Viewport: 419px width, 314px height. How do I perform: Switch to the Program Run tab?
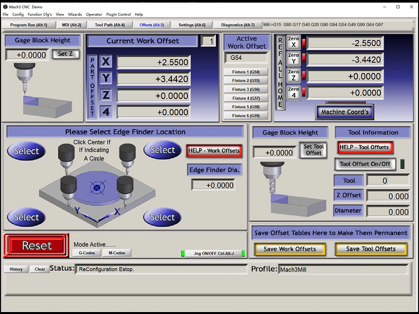coord(29,25)
